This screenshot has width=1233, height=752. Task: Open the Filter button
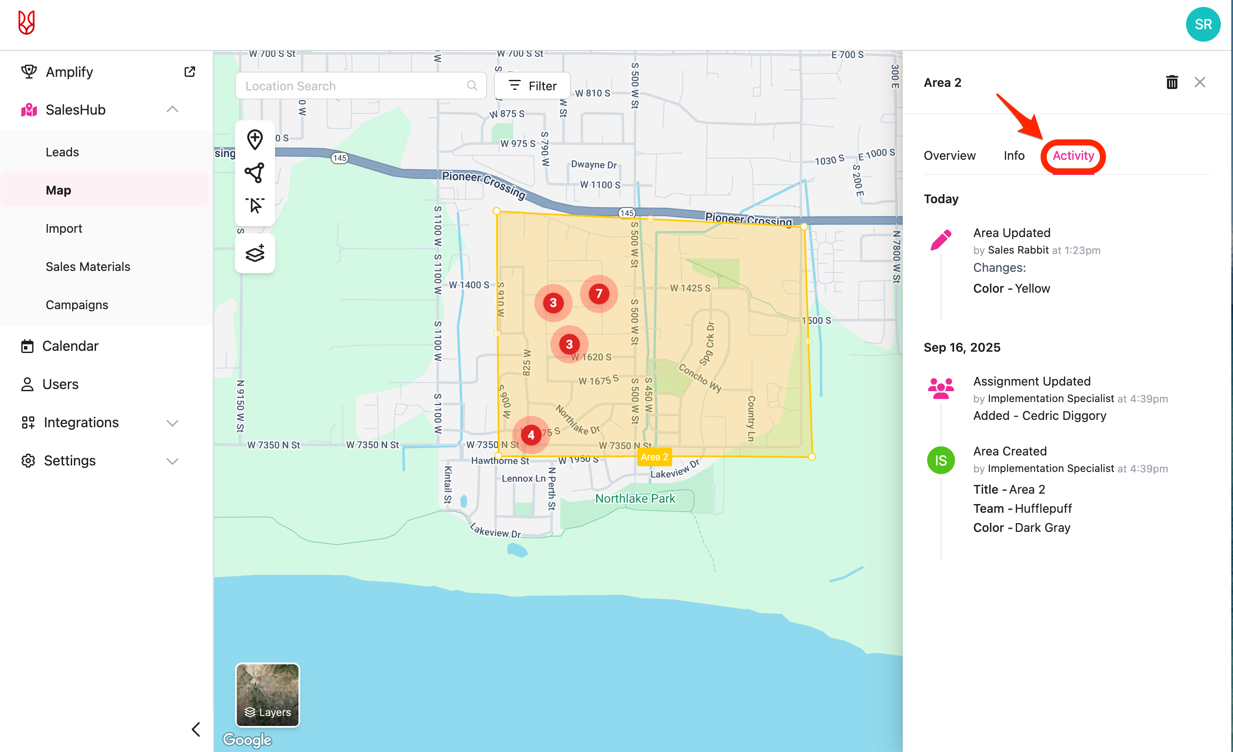tap(533, 86)
